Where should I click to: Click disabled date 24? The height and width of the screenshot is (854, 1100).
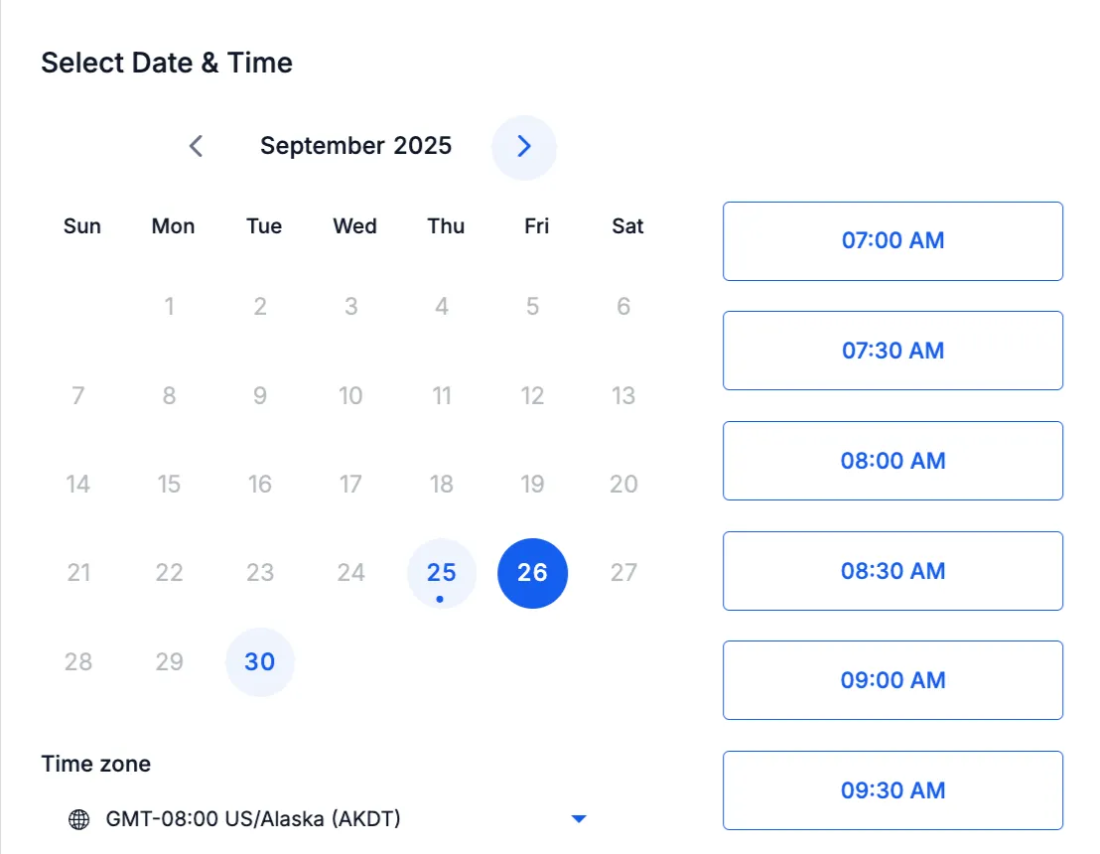point(350,573)
